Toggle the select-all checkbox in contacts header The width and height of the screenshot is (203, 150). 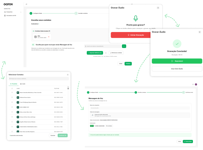12,88
